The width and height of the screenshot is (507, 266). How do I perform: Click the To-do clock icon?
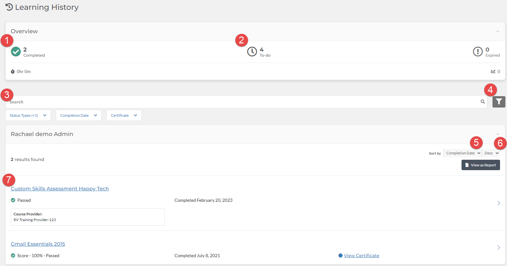click(x=252, y=52)
